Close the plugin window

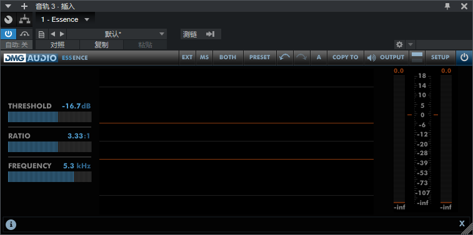point(464,6)
